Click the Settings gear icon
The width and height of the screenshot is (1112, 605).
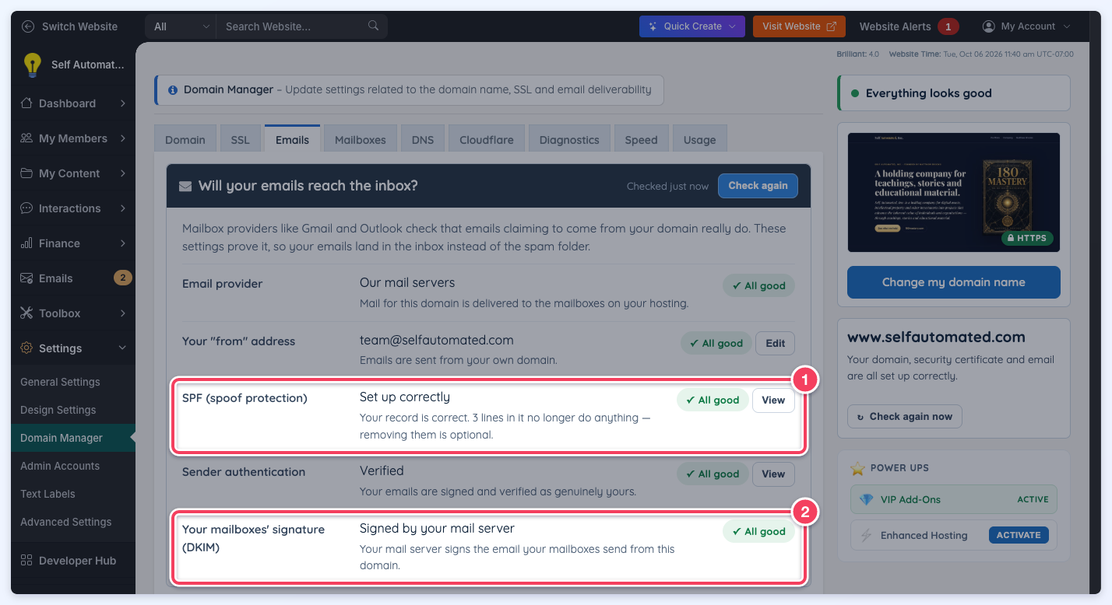(x=26, y=348)
